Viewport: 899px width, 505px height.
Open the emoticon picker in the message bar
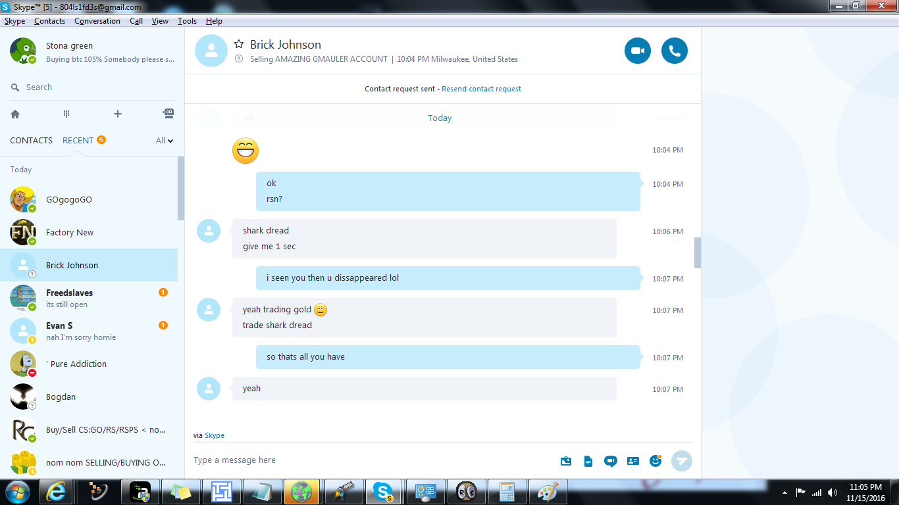(x=655, y=461)
